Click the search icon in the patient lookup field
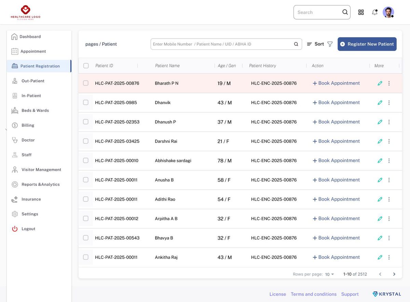 pos(296,44)
